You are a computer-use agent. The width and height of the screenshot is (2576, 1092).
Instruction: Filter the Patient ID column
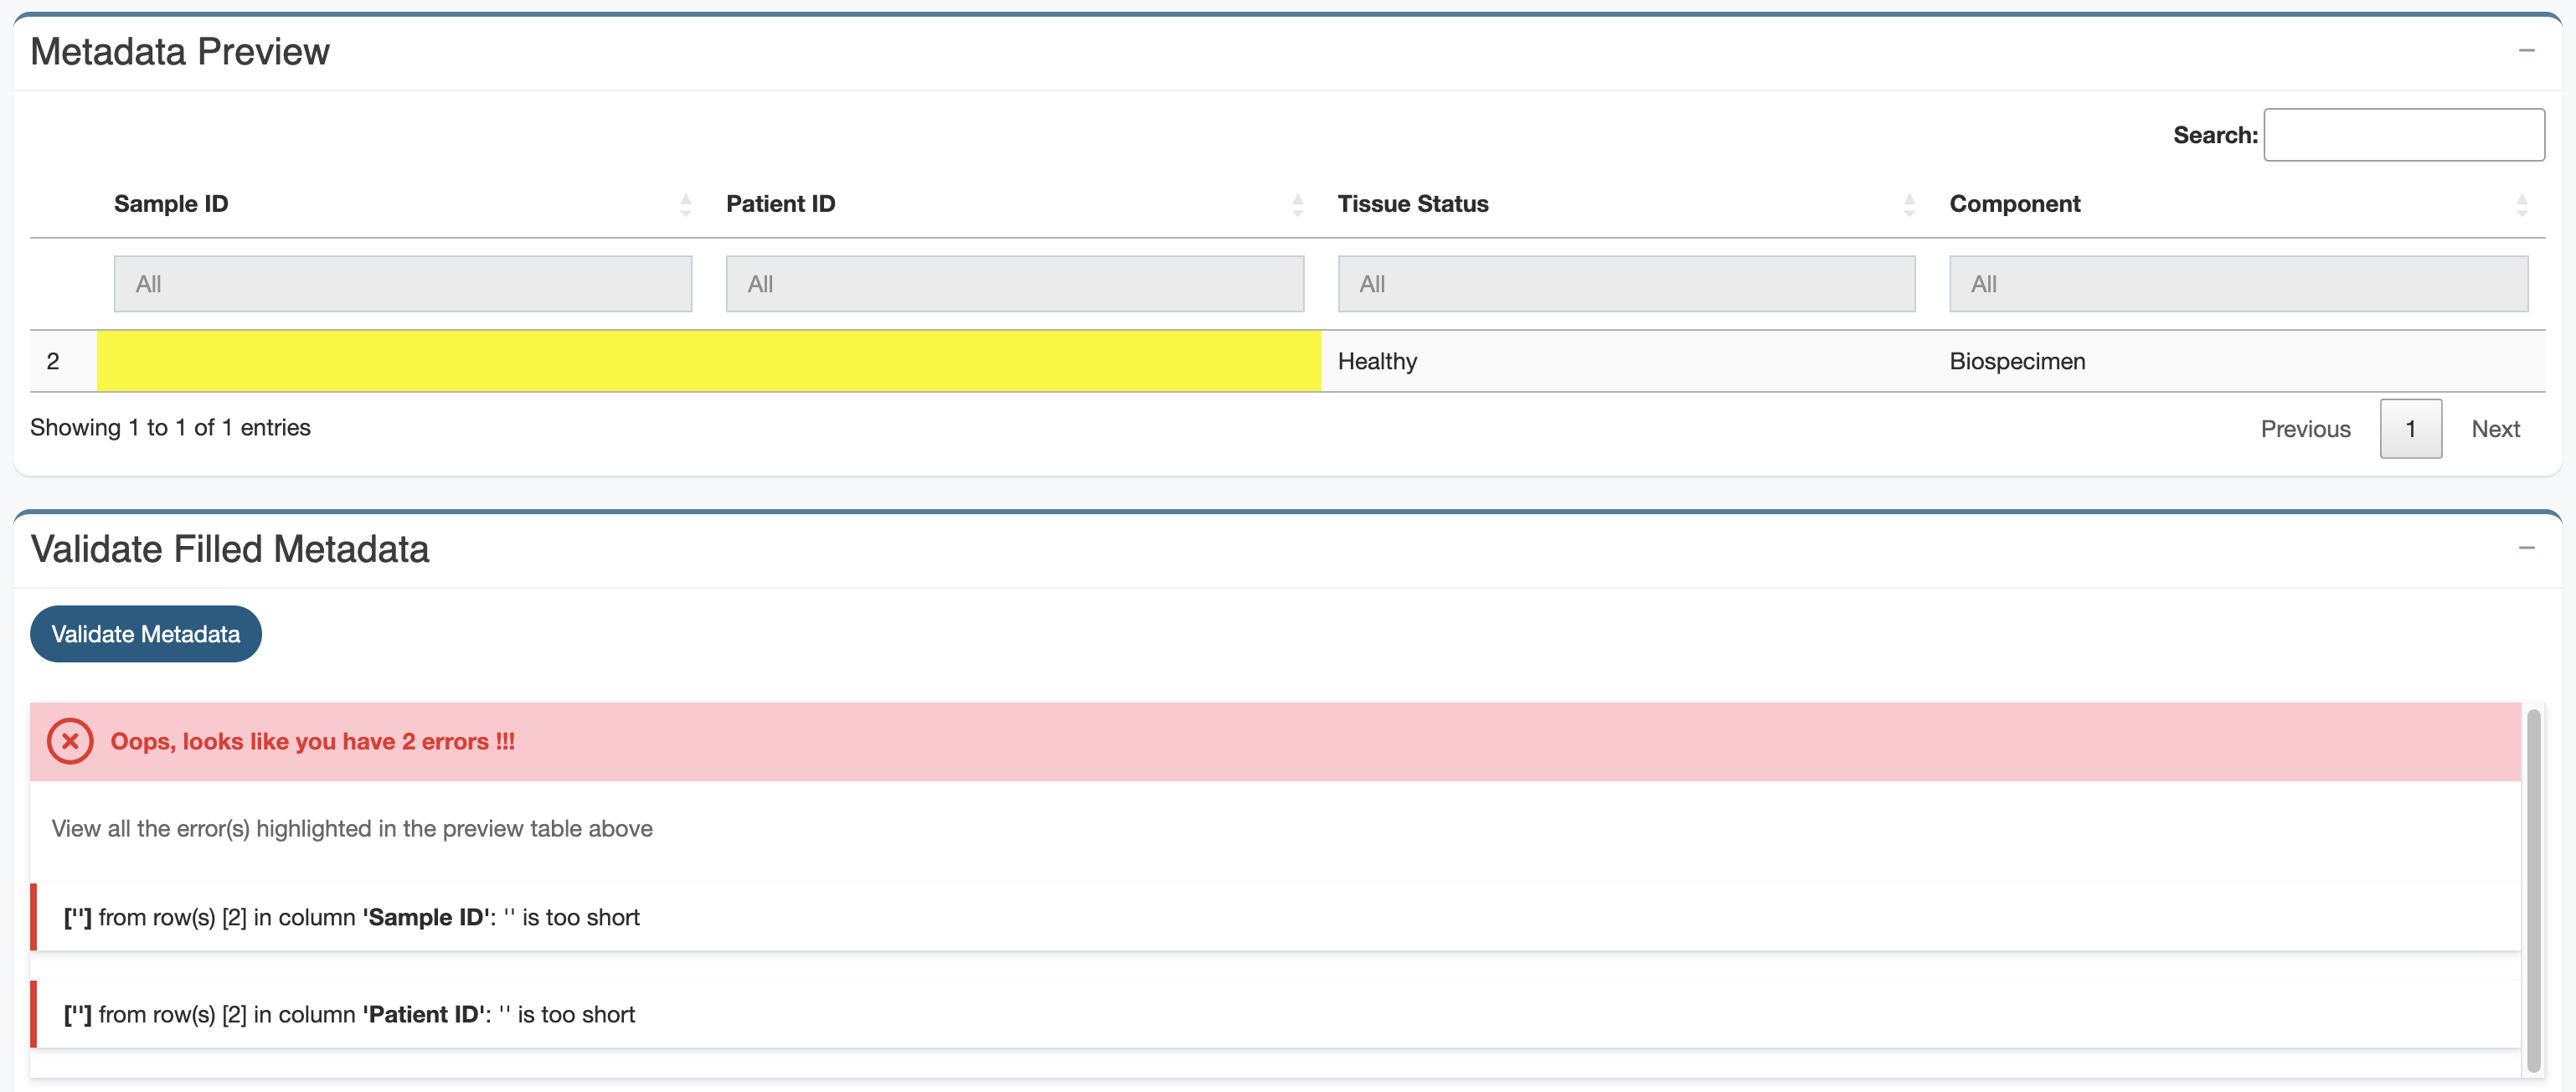click(1015, 284)
